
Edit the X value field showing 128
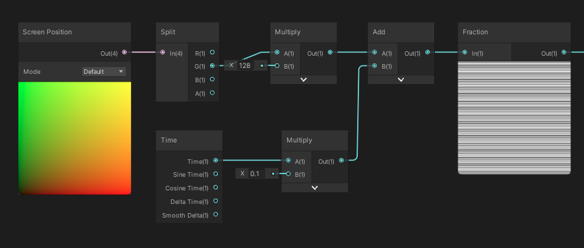[x=245, y=65]
